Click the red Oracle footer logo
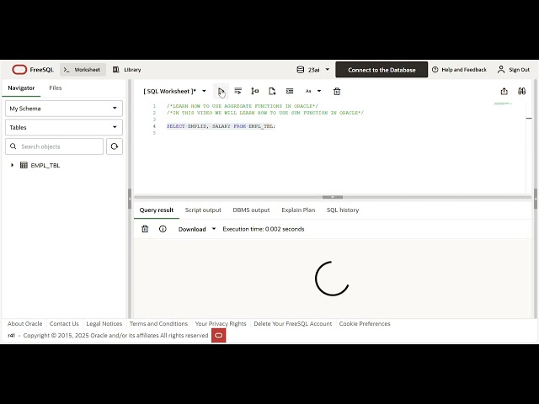 (219, 335)
